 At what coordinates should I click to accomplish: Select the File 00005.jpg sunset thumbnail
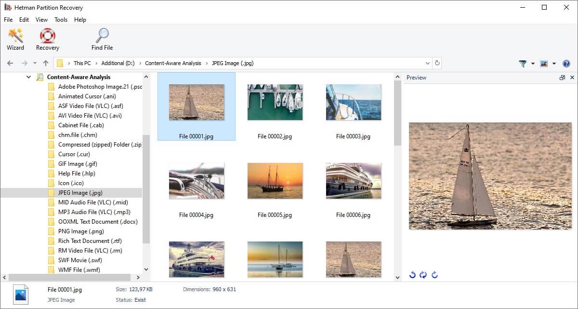pos(275,181)
